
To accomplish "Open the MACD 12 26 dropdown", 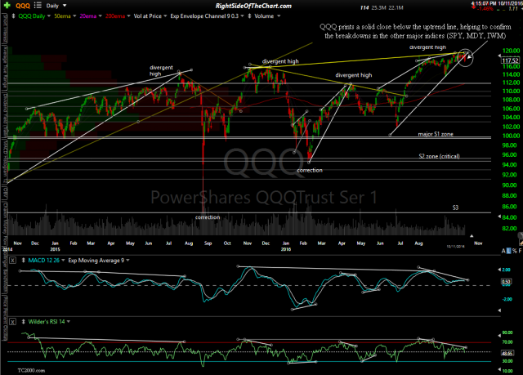I will point(63,261).
